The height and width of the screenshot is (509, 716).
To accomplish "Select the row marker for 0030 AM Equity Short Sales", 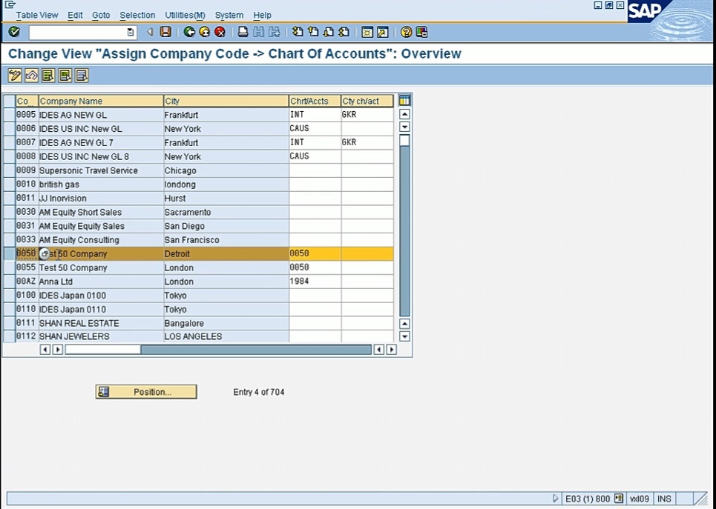I will [x=9, y=212].
